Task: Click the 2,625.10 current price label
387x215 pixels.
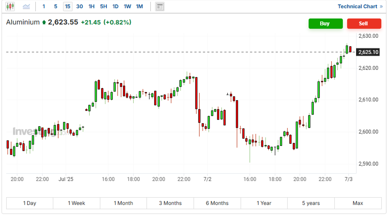Action: (x=368, y=52)
